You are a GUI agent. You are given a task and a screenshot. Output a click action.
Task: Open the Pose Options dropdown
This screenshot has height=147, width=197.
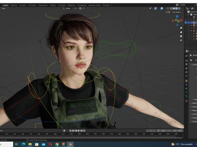click(177, 12)
